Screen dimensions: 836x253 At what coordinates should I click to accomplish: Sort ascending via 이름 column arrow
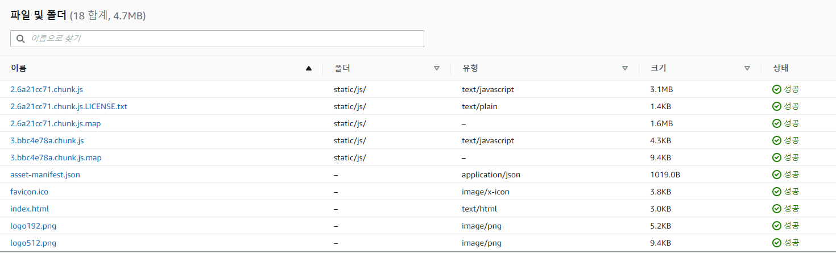click(309, 68)
